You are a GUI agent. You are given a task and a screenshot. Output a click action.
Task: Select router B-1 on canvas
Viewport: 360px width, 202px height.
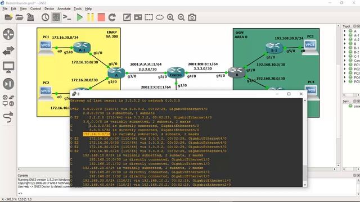click(x=274, y=48)
